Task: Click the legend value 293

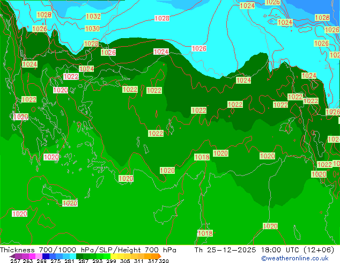Action: tap(98, 261)
